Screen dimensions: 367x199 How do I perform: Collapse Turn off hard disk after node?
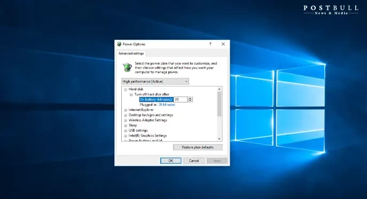131,94
